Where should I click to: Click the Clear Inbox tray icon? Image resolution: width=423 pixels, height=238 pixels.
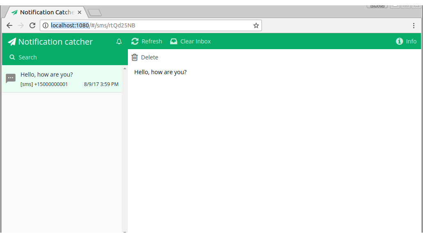point(174,41)
